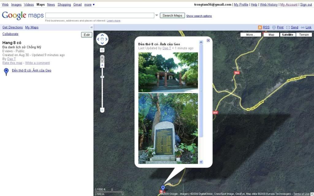Open the My Maps tab

click(x=32, y=27)
